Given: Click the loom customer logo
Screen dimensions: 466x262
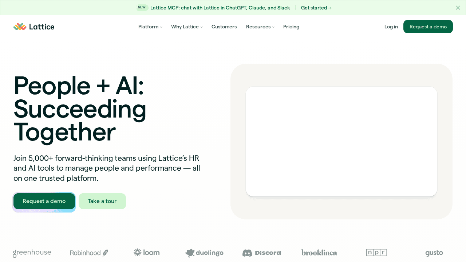Looking at the screenshot, I should click(x=146, y=253).
